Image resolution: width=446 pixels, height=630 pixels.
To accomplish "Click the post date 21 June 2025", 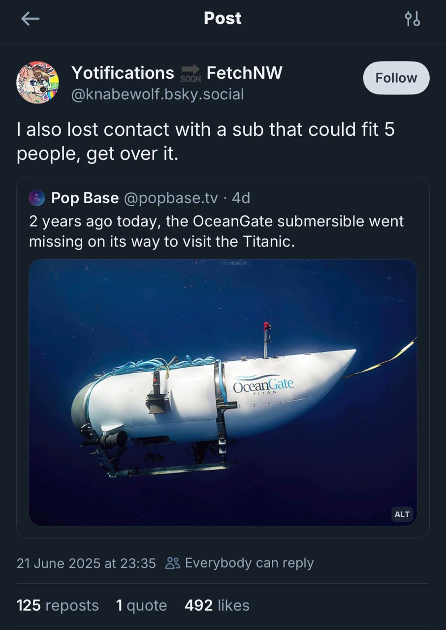I will tap(86, 563).
